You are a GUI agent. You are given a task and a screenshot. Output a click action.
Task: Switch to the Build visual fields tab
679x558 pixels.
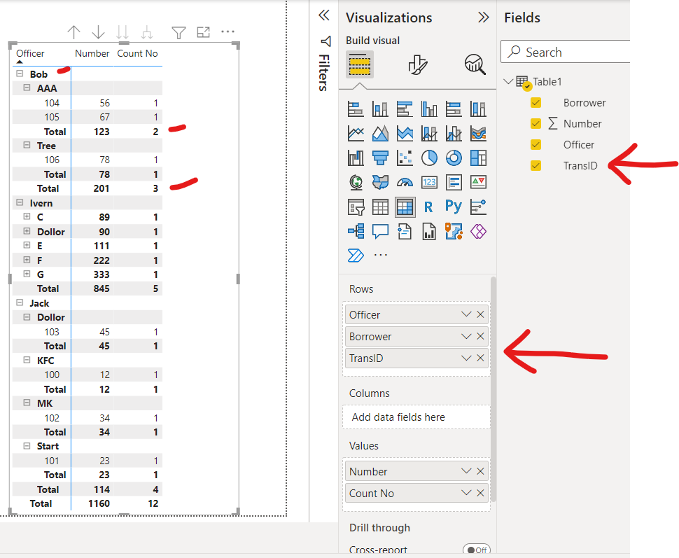pos(359,65)
